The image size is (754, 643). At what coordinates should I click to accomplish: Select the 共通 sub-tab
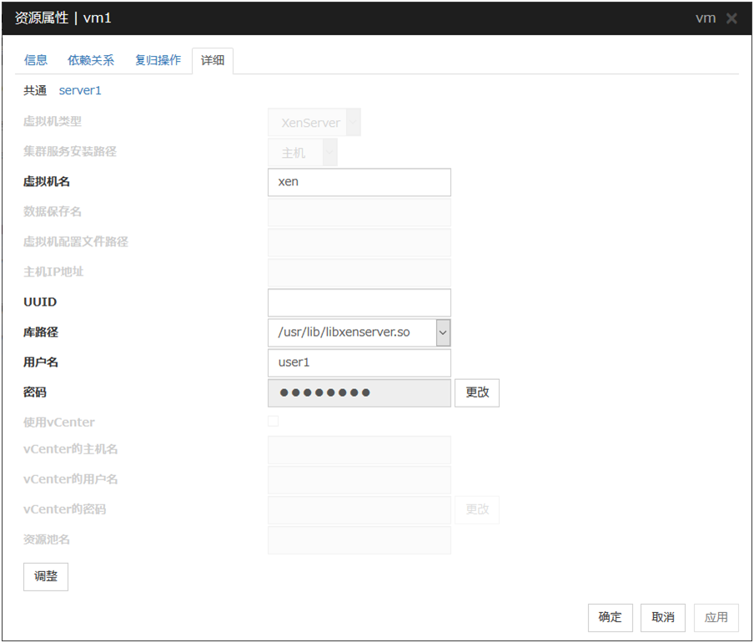[x=35, y=90]
